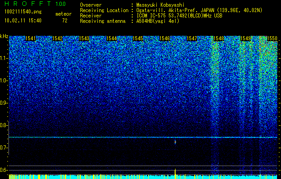281x179 pixels.
Task: Pick the 1546 time marker
Action: [x=164, y=38]
